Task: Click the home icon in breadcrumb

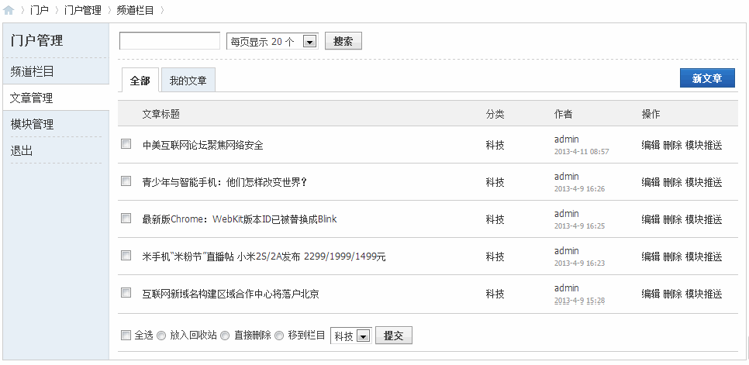Action: [9, 10]
